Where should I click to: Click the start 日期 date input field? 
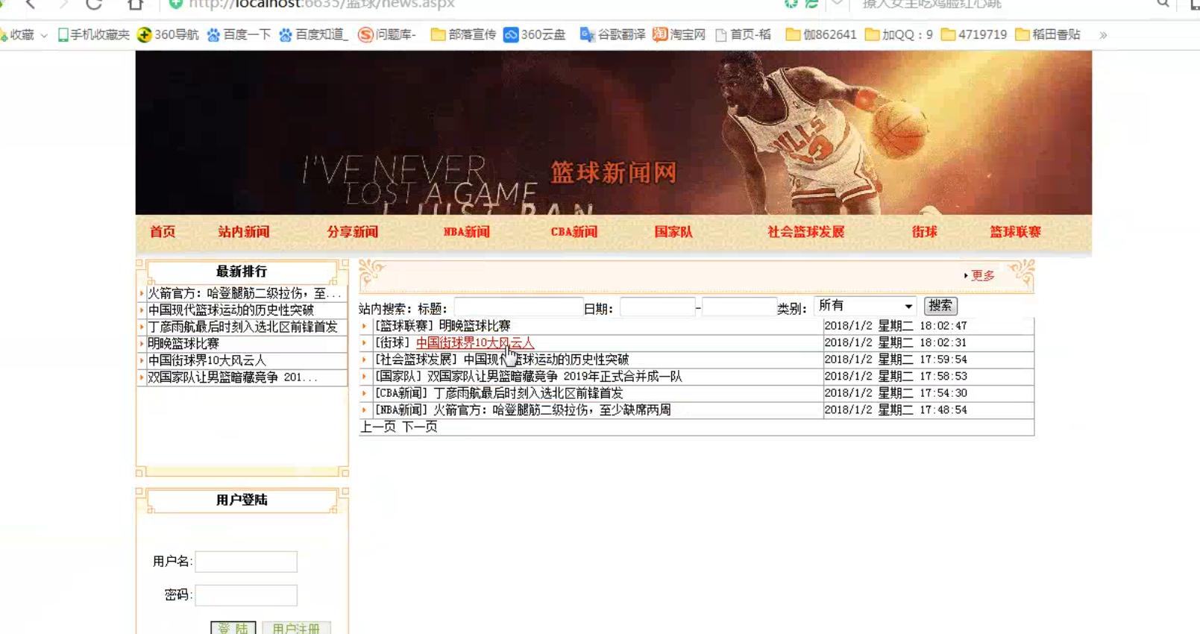pos(658,307)
